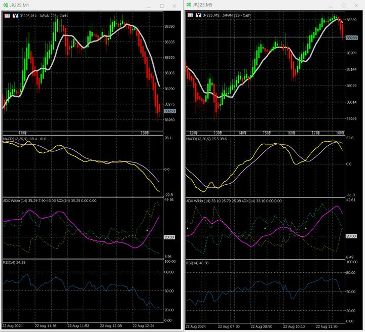
Task: Minimize the JP225,M5 chart window
Action: 331,6
